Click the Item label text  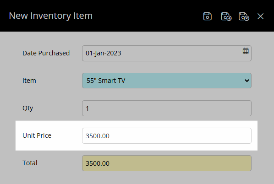[x=29, y=81]
